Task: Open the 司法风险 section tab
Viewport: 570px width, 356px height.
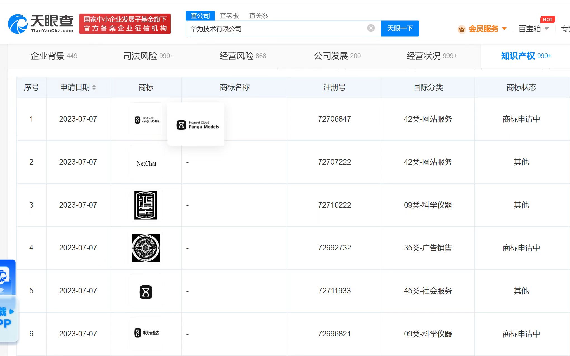Action: tap(148, 56)
